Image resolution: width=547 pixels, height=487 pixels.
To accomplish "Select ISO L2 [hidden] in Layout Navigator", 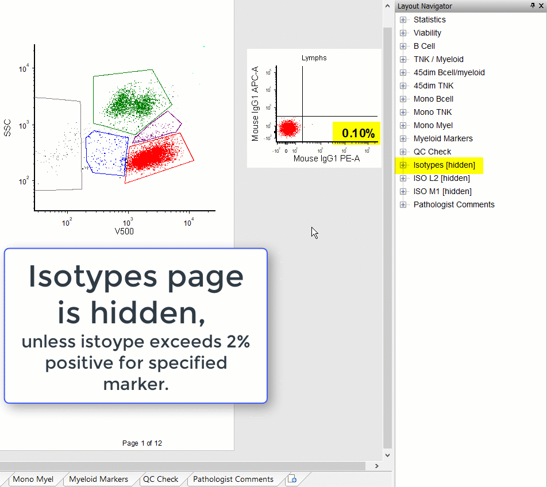I will coord(441,178).
